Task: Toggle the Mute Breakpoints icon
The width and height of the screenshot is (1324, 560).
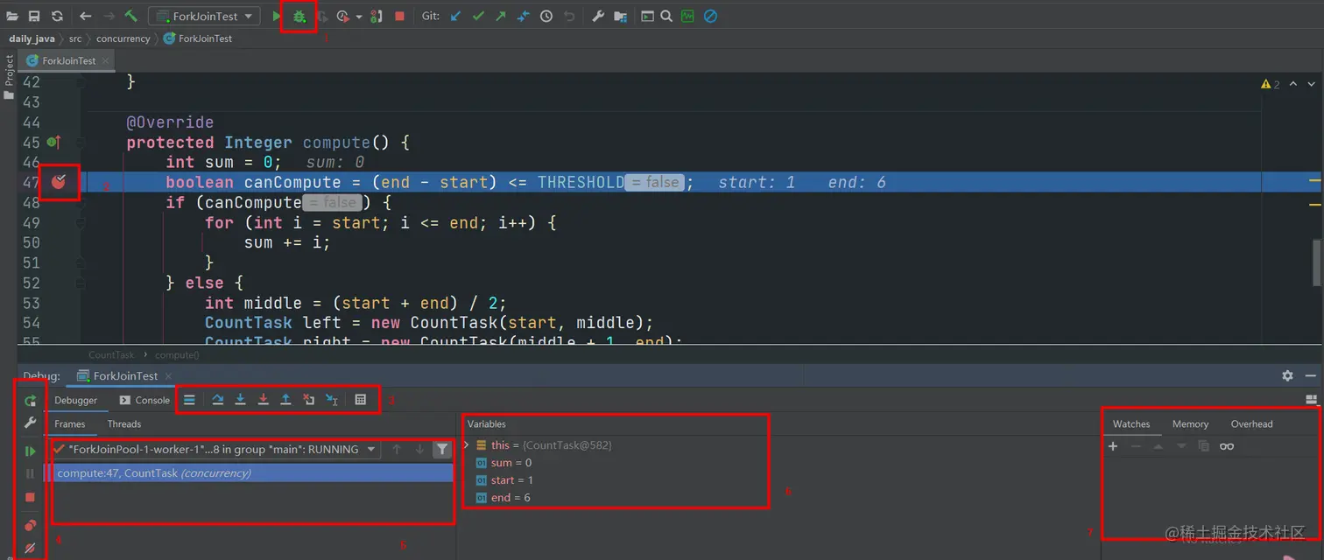Action: click(x=30, y=549)
